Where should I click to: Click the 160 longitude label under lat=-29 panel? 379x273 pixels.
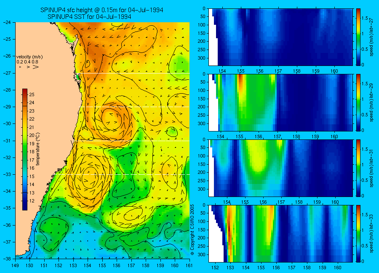[334, 136]
